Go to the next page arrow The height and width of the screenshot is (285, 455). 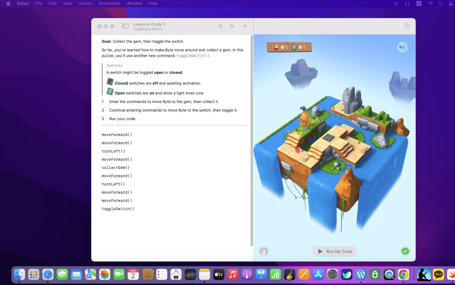click(232, 26)
